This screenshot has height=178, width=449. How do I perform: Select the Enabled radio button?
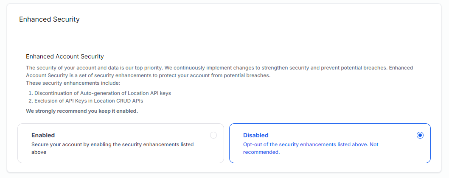click(x=213, y=135)
